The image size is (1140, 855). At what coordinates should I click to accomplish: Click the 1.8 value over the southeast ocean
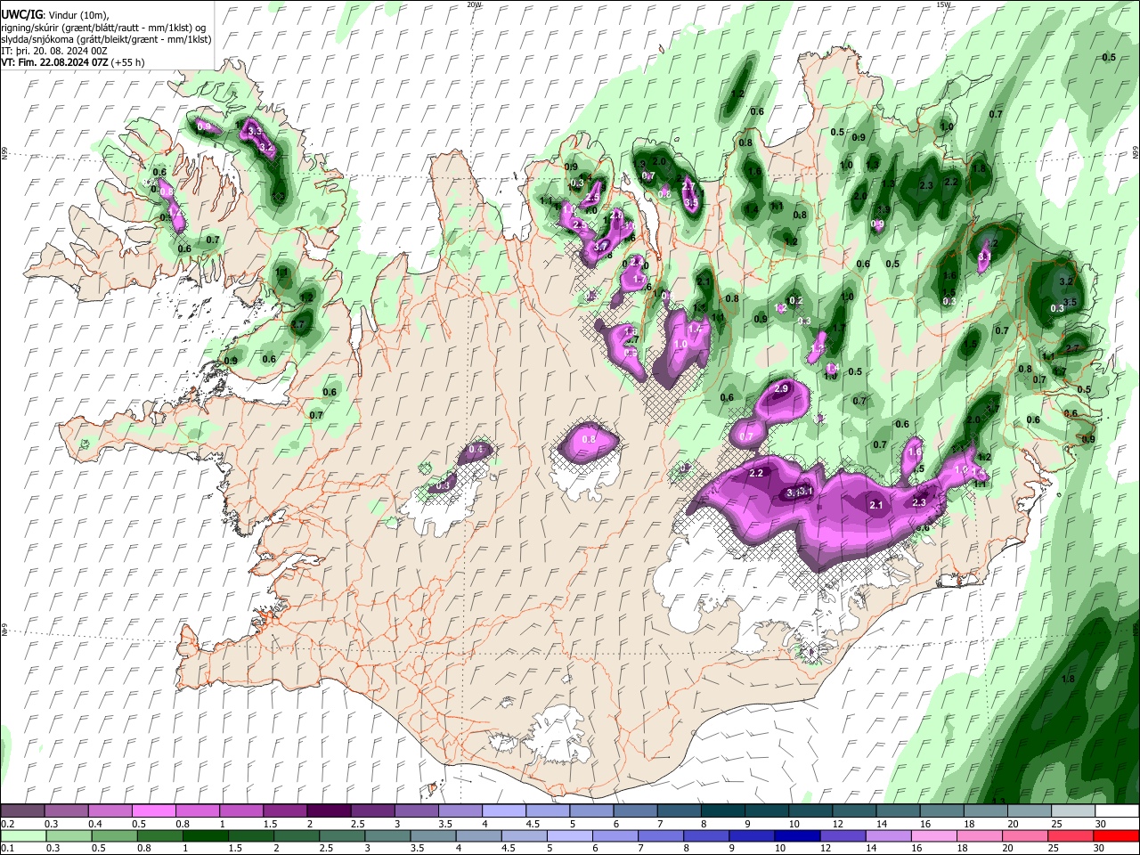click(x=1069, y=679)
